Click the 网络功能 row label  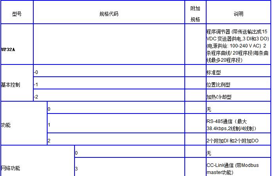coord(11,168)
